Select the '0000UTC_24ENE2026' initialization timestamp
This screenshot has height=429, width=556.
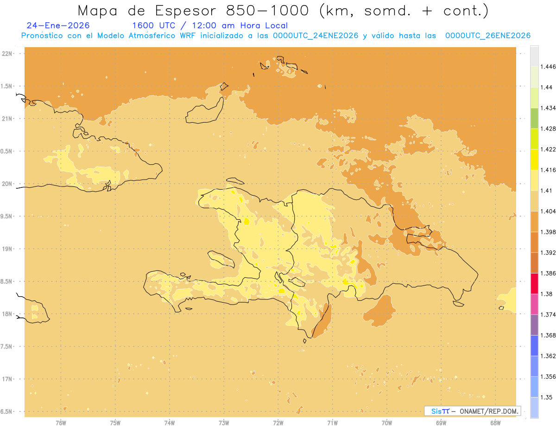316,36
